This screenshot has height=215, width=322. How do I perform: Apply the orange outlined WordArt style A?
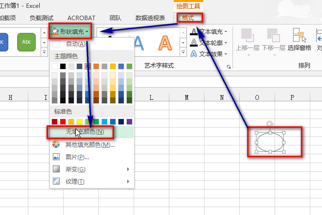coord(165,43)
